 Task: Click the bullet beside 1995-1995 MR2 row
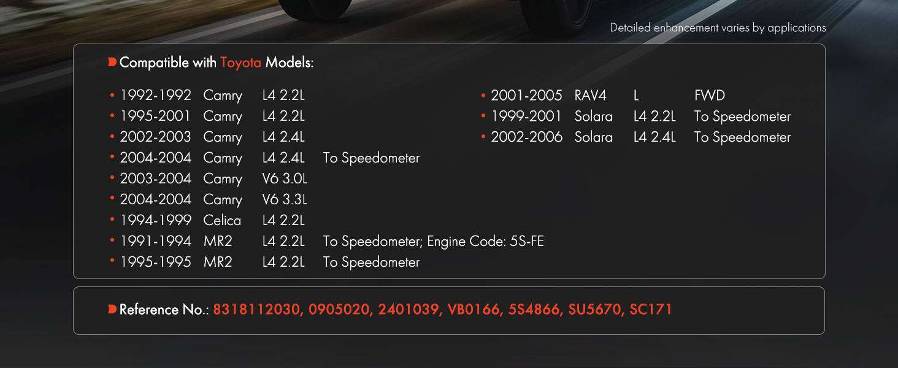tap(112, 262)
